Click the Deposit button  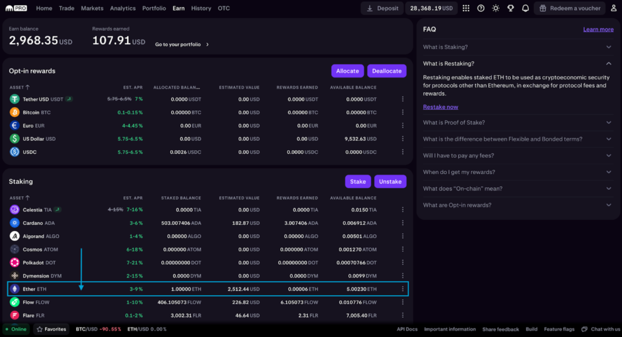tap(382, 8)
